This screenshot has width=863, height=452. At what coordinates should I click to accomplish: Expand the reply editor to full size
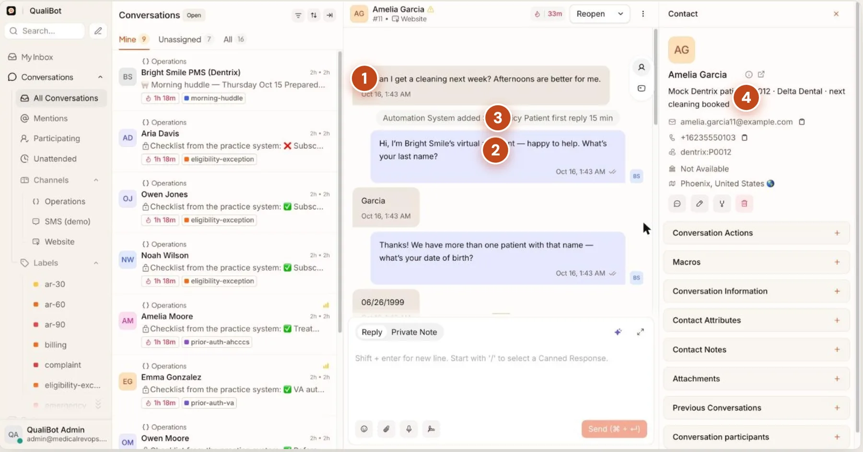point(640,332)
